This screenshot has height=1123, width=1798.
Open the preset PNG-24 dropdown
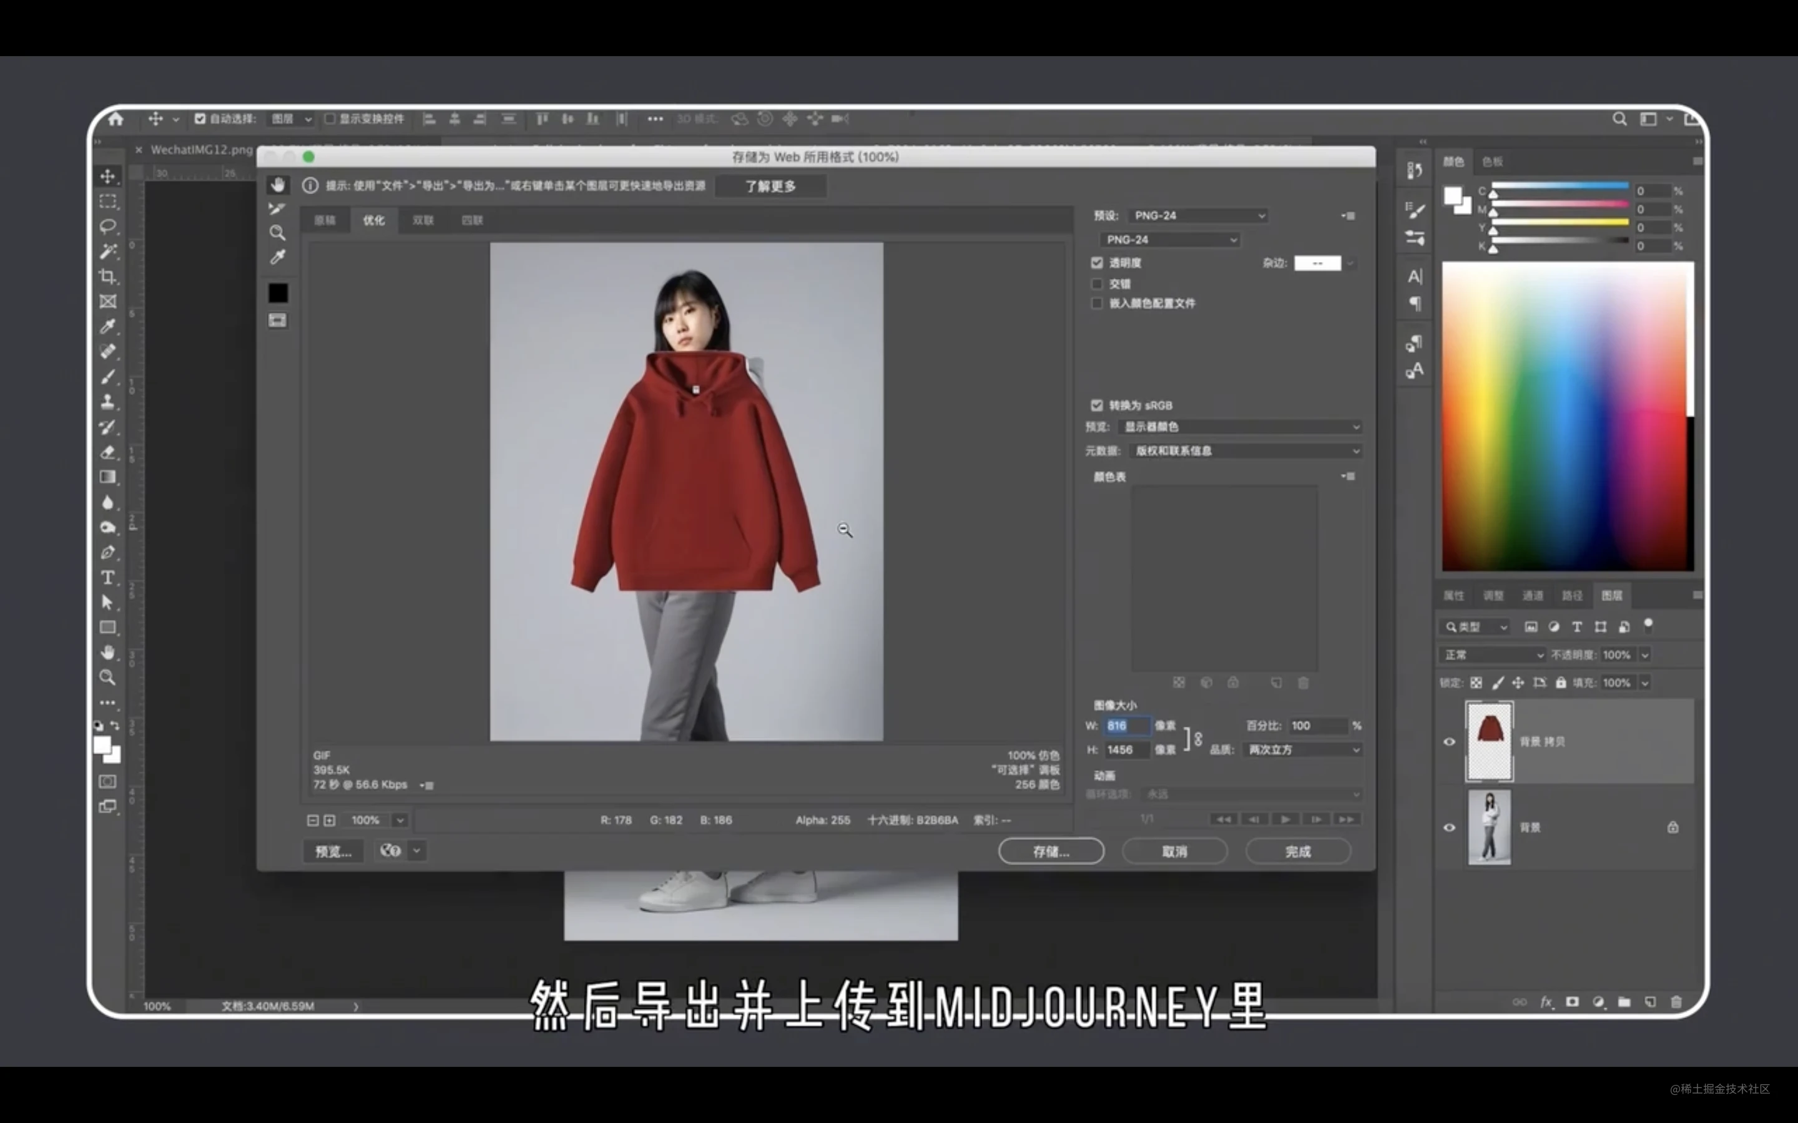tap(1197, 215)
